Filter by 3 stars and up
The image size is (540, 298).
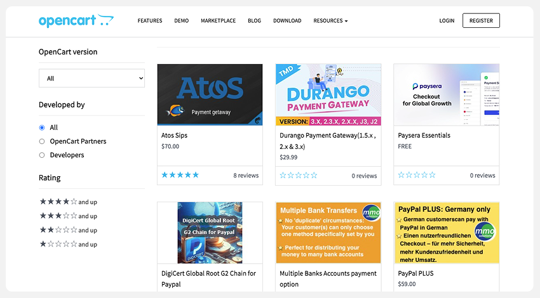(68, 216)
